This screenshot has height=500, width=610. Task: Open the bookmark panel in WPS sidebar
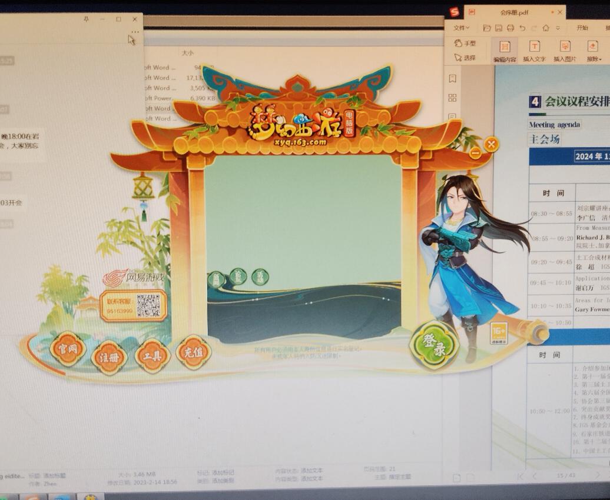(x=452, y=79)
